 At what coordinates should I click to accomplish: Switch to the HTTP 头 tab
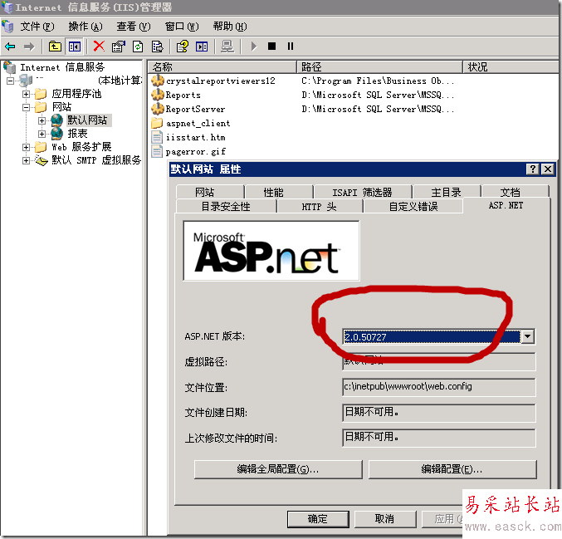click(x=320, y=206)
